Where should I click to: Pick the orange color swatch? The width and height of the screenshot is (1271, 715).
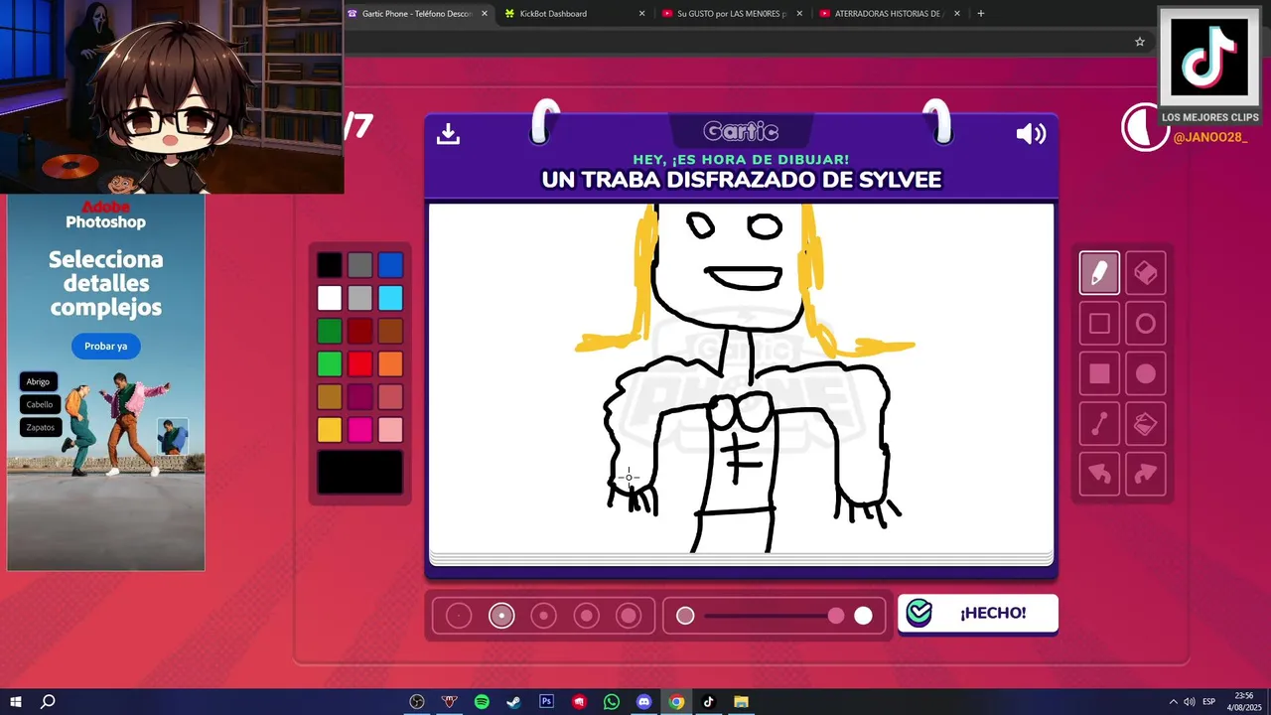[390, 363]
